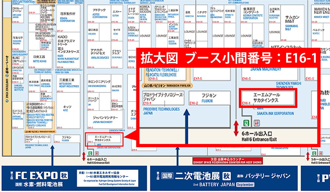Click the Japan Machinery booth labeled ジャパンマシナリー
The image size is (330, 192).
105,120
